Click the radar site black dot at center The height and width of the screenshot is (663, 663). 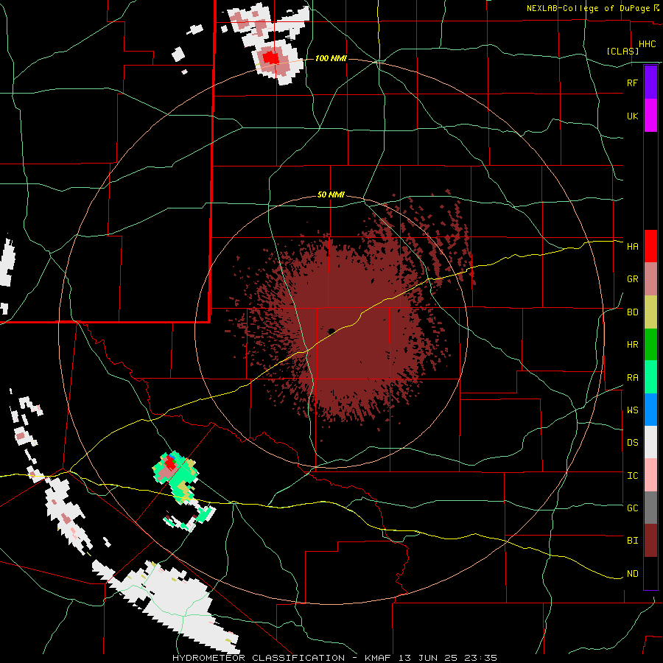coord(332,331)
